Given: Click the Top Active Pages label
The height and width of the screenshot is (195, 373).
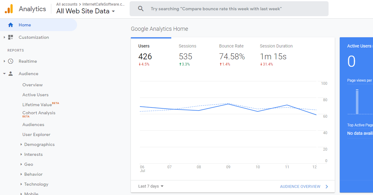Looking at the screenshot, I should [360, 125].
